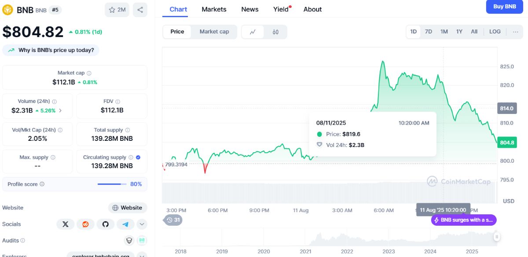Click Why is BNB's price up today?
The height and width of the screenshot is (257, 528).
51,50
